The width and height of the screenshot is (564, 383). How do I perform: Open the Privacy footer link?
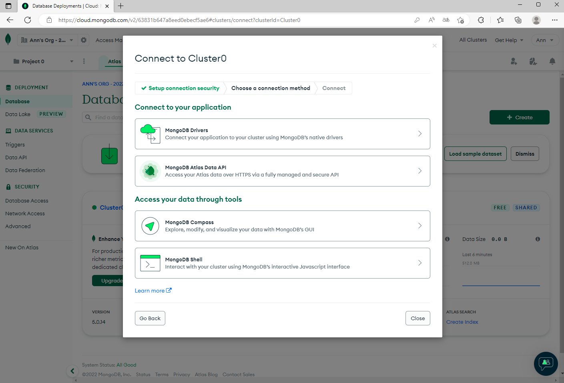pyautogui.click(x=182, y=375)
